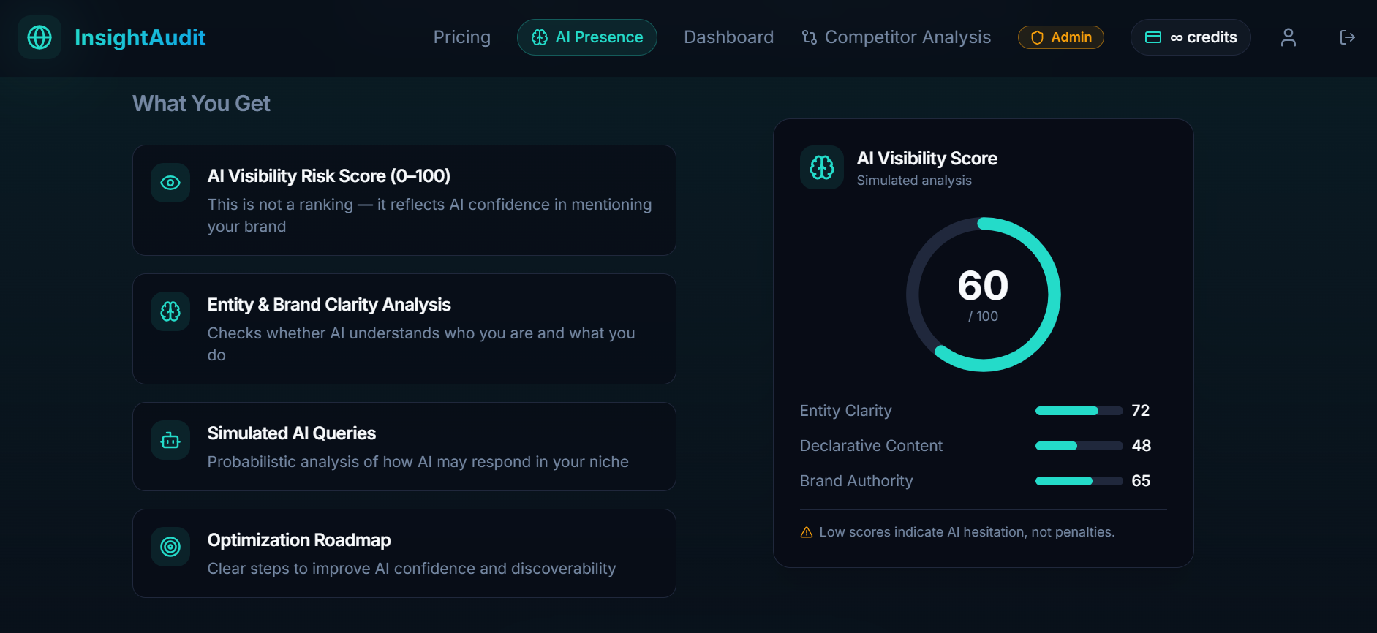
Task: Click the credit card icon near credits
Action: 1152,37
